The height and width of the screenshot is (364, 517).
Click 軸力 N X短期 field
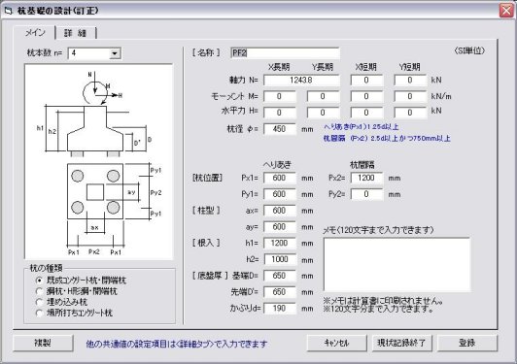point(366,80)
